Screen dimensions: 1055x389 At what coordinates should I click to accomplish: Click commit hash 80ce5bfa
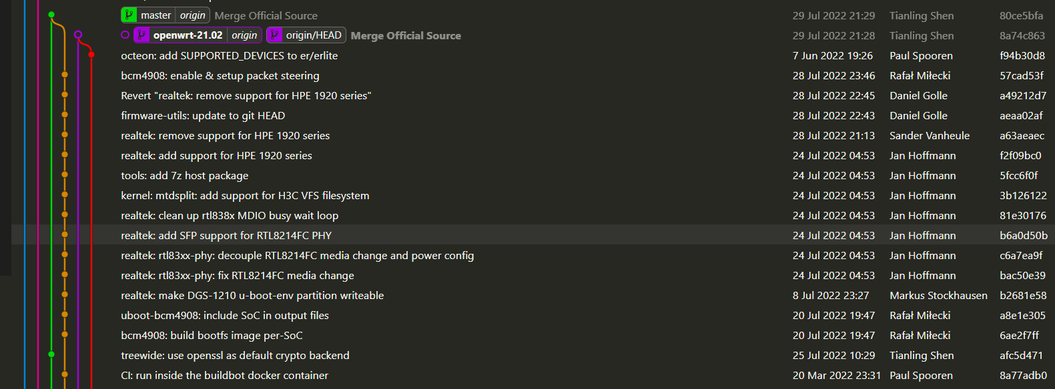[1021, 15]
